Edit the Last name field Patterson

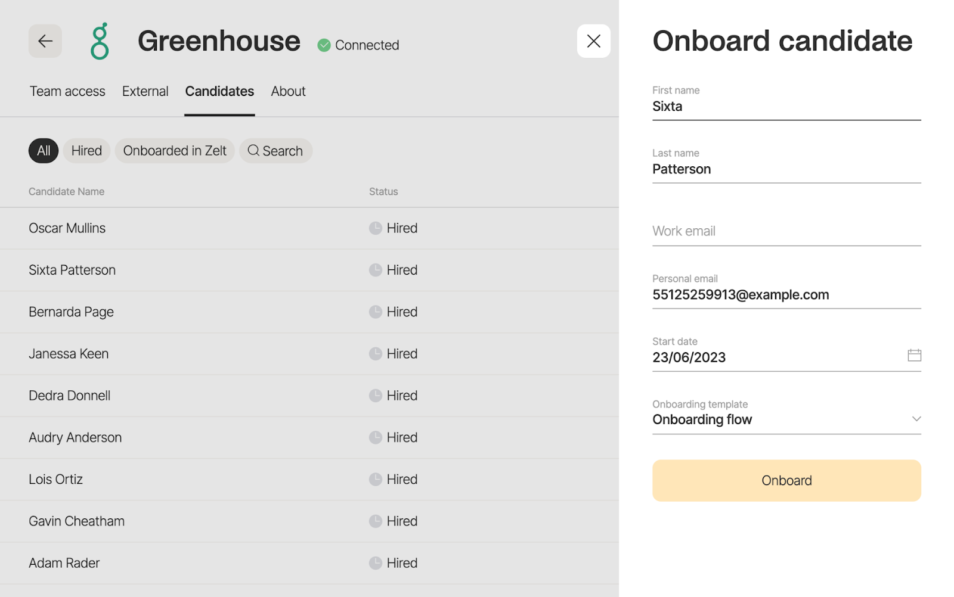[x=786, y=165]
